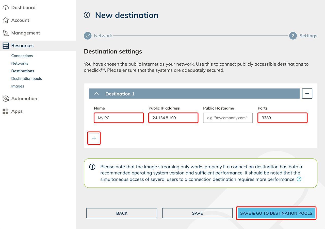Click the Account house icon
Viewport: 325px width, 229px height.
click(6, 20)
